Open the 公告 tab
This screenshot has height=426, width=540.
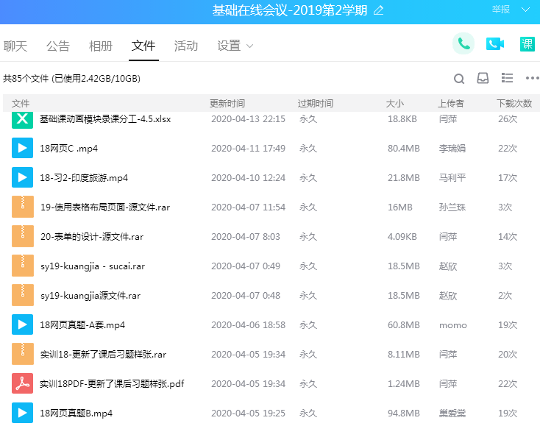coord(58,46)
